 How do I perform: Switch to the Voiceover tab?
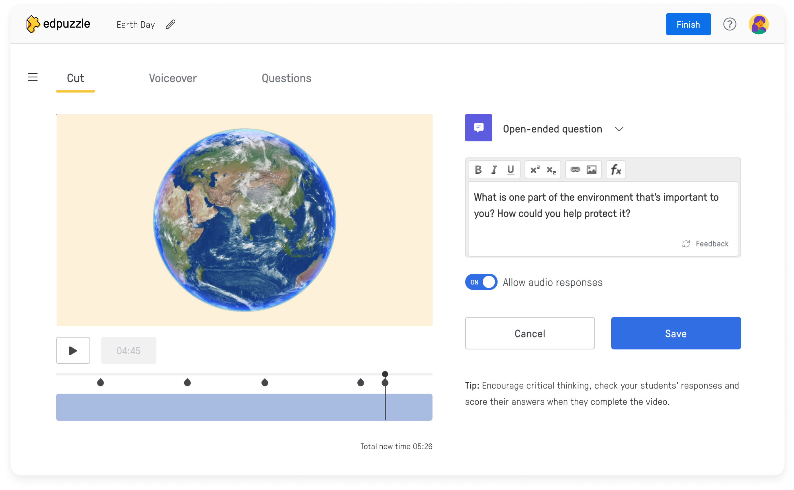tap(173, 78)
